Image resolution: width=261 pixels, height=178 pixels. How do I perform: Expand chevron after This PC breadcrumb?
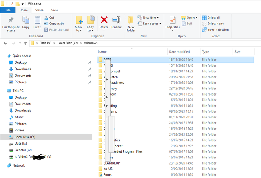click(x=54, y=43)
